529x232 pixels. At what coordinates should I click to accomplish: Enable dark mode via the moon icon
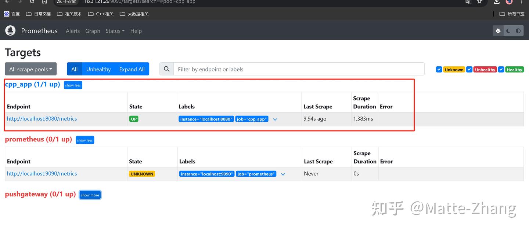(x=508, y=31)
